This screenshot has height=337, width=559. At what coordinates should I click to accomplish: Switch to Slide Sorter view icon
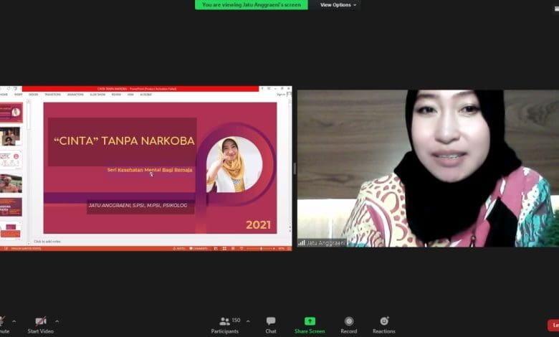(224, 248)
